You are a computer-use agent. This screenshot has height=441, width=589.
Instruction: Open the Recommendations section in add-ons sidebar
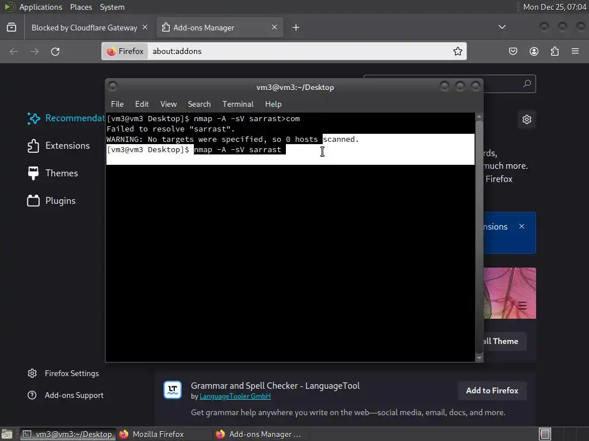(66, 118)
